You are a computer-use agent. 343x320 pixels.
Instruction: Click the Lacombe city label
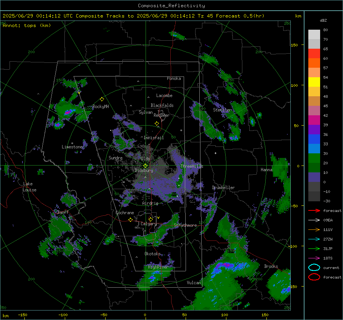click(x=164, y=96)
